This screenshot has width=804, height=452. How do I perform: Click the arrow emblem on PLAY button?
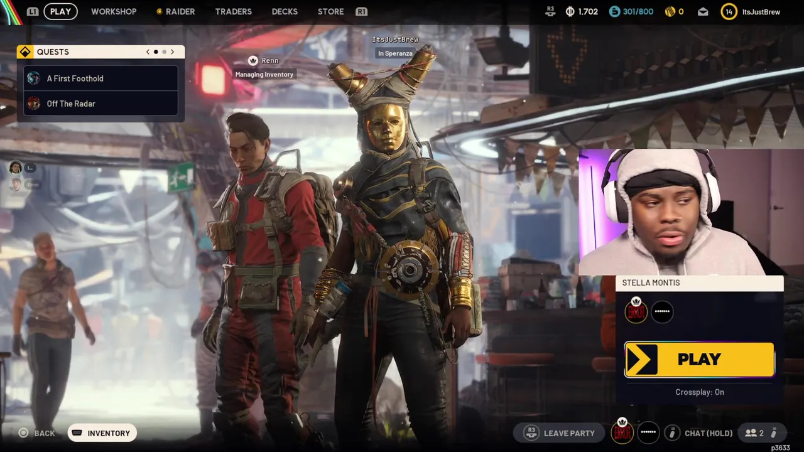641,359
